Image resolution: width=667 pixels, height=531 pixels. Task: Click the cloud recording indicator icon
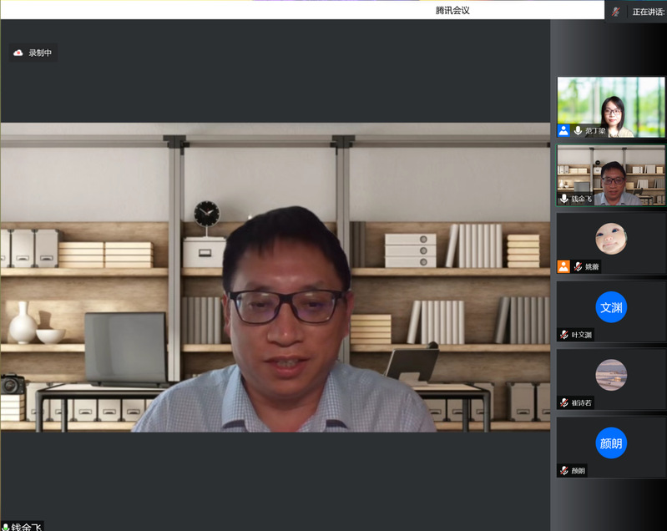point(18,53)
